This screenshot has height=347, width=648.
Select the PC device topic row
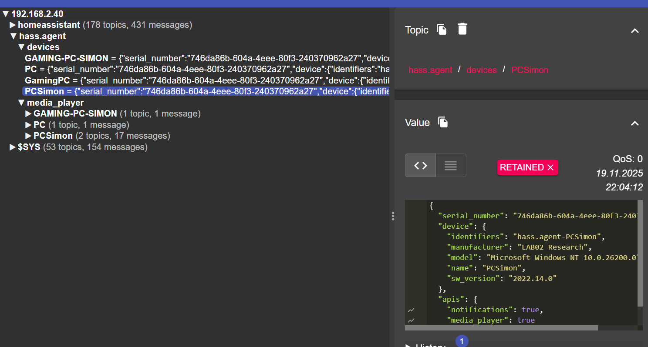[206, 69]
